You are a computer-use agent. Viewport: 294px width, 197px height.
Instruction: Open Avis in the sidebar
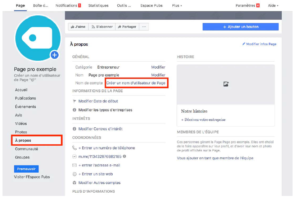[x=19, y=115]
